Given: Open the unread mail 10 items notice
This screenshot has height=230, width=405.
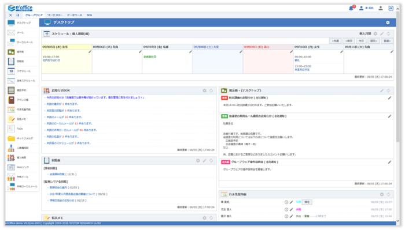Looking at the screenshot, I should pyautogui.click(x=64, y=117).
